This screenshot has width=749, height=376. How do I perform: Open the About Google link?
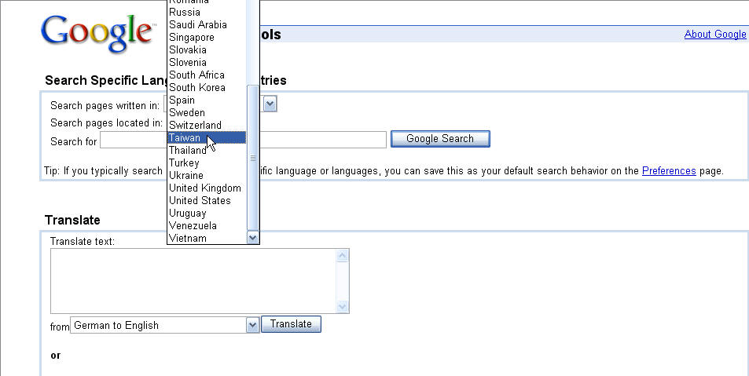point(715,34)
